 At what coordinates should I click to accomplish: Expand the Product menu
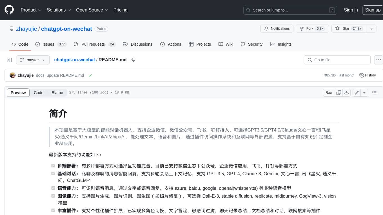click(x=31, y=10)
